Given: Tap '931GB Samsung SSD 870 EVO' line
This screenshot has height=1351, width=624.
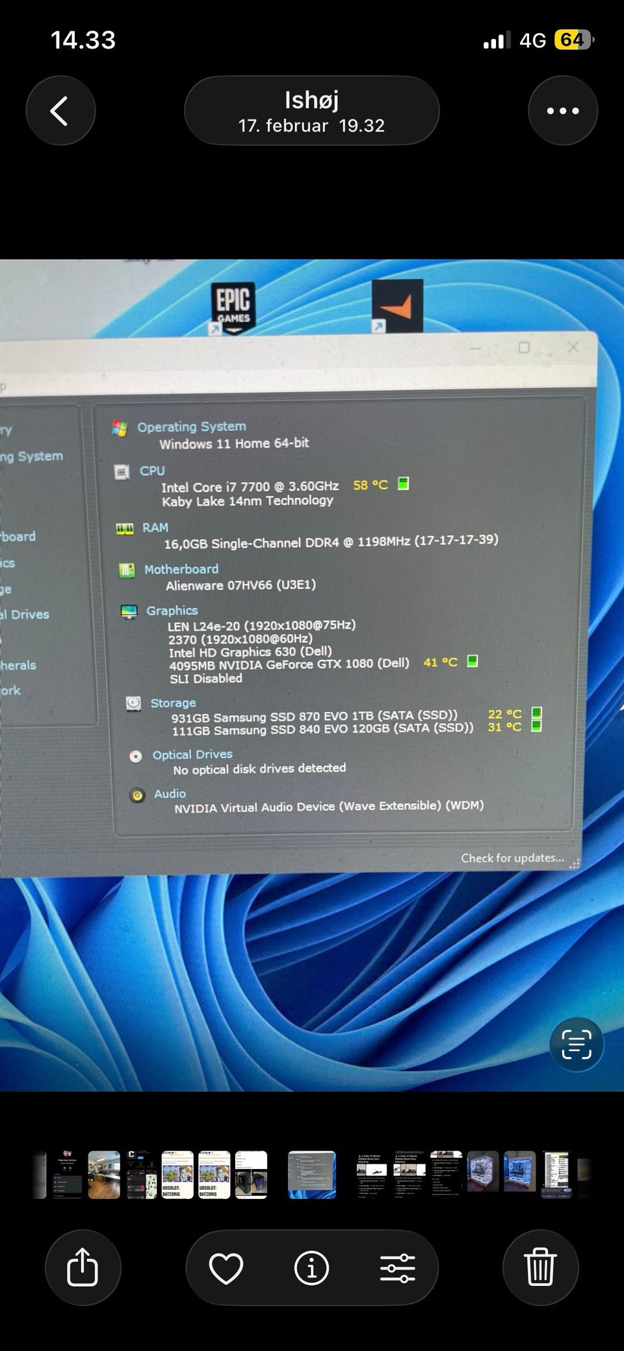Looking at the screenshot, I should point(315,716).
